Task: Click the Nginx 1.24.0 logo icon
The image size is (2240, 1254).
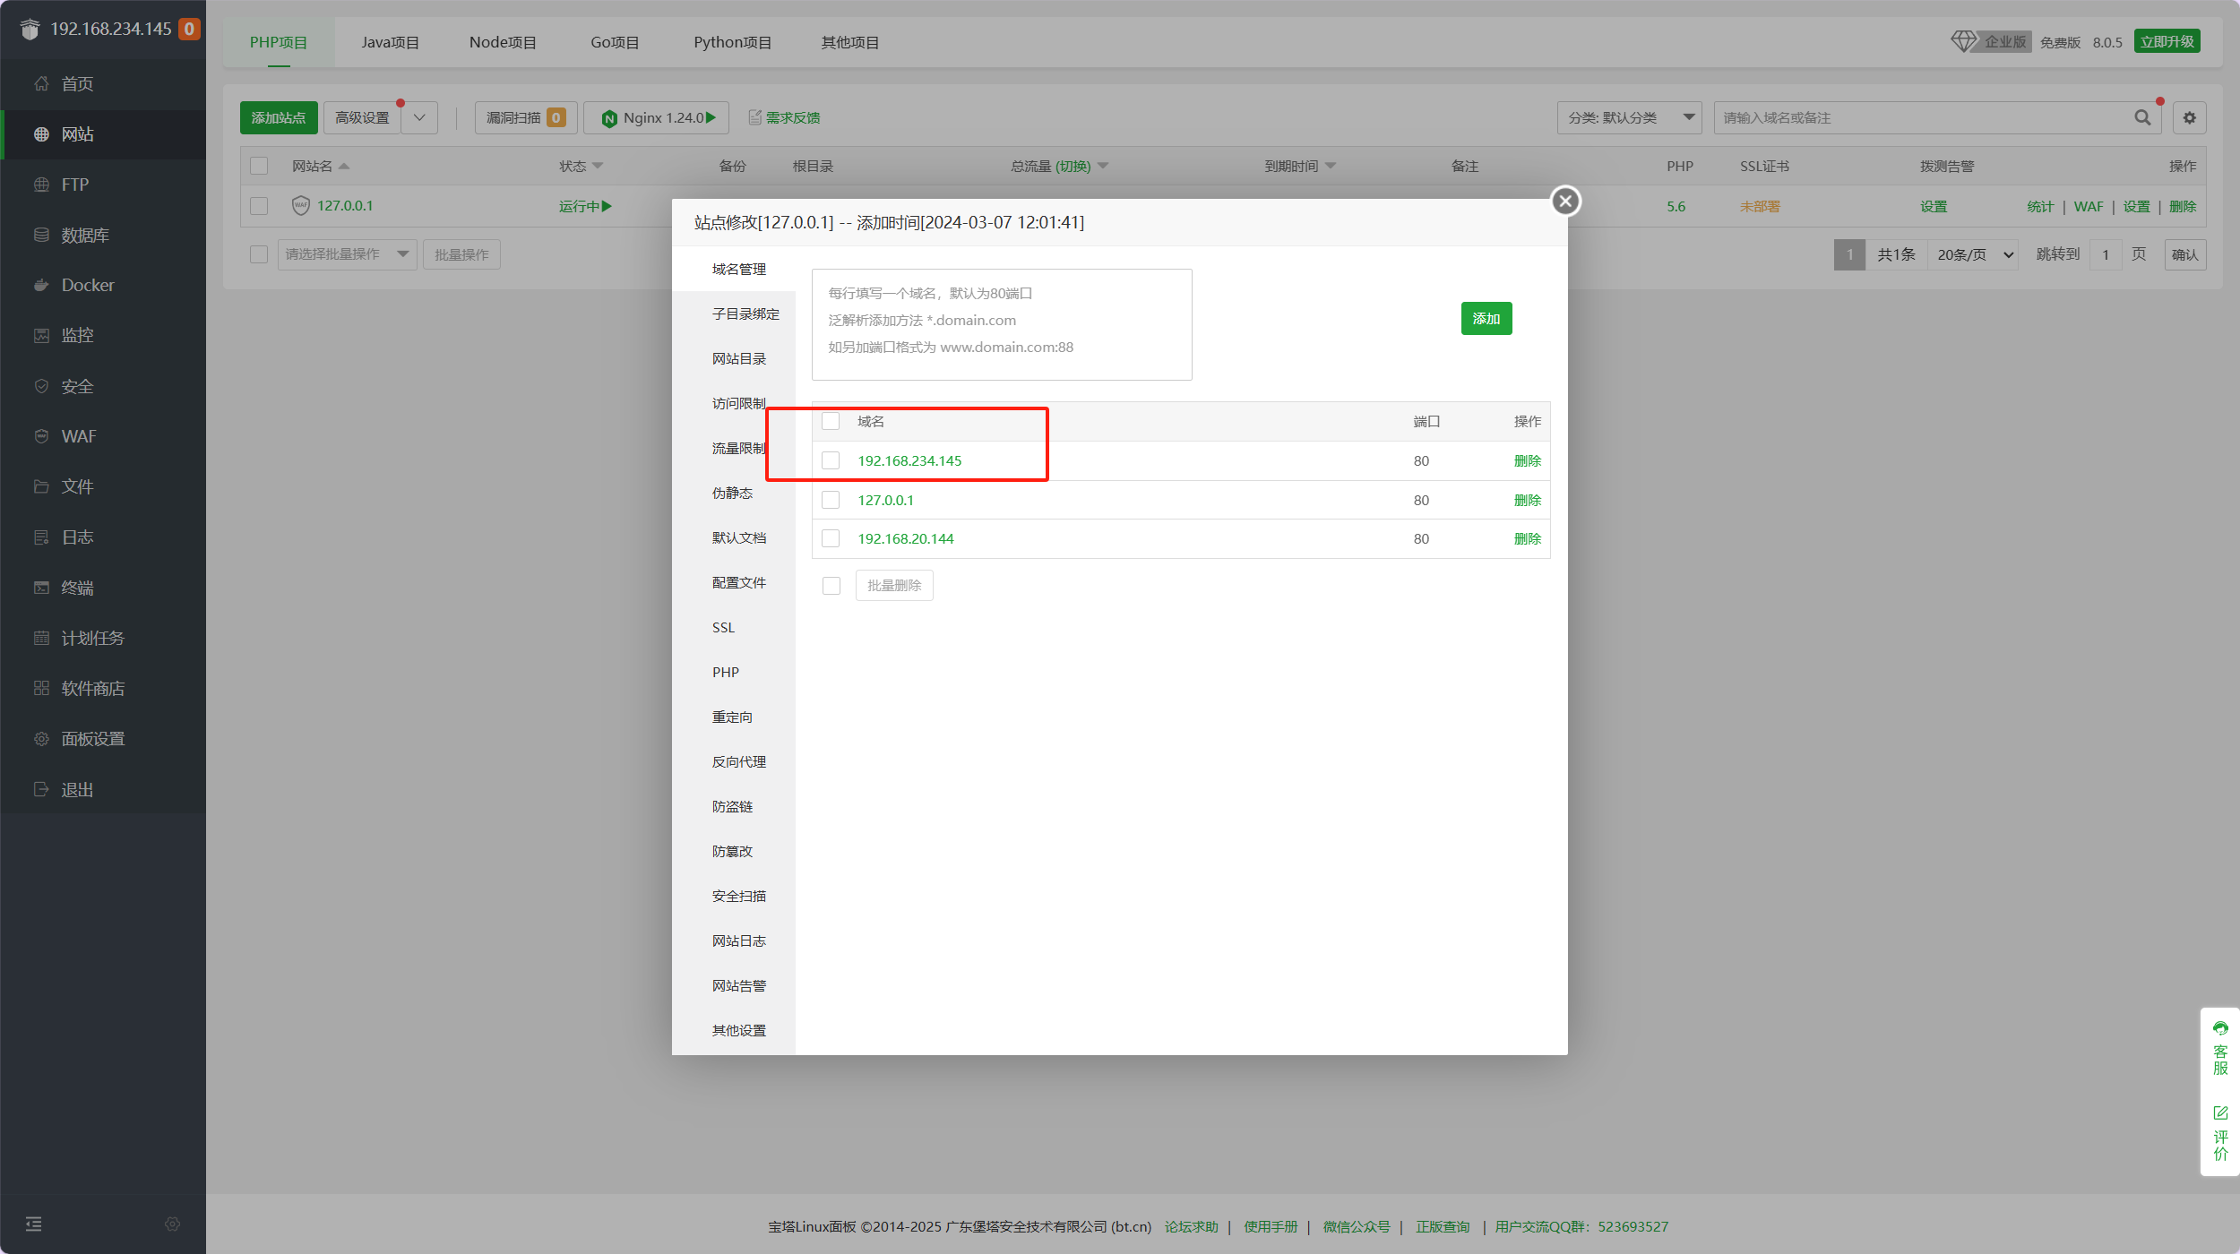Action: [x=609, y=118]
